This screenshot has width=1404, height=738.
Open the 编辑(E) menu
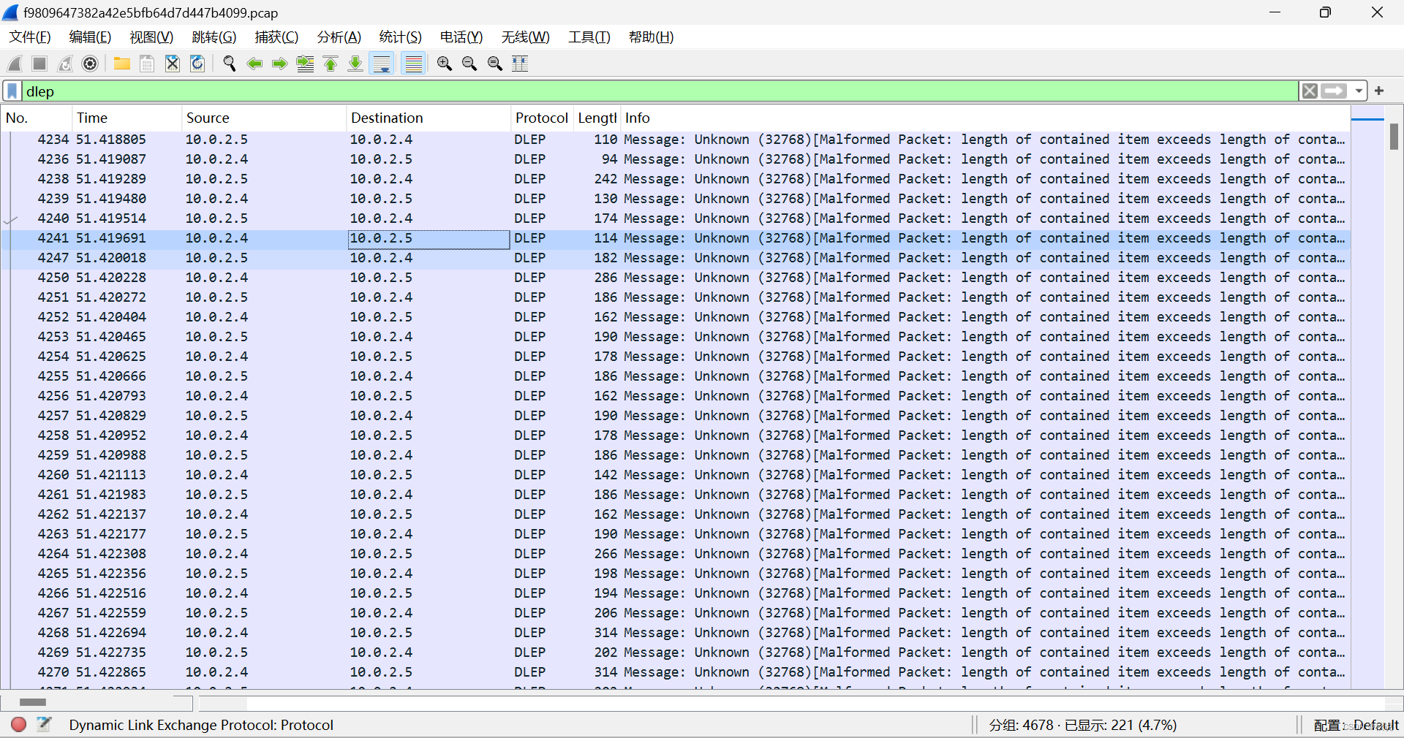point(90,37)
